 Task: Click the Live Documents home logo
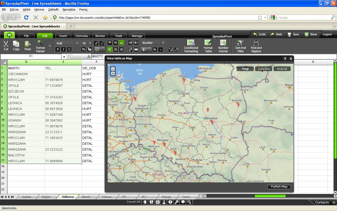[x=9, y=35]
